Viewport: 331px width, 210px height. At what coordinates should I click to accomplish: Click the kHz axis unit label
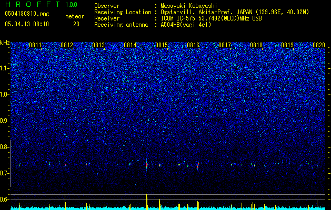[x=5, y=43]
